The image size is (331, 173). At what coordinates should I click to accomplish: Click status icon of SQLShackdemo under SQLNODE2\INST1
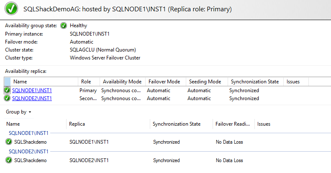(x=9, y=160)
